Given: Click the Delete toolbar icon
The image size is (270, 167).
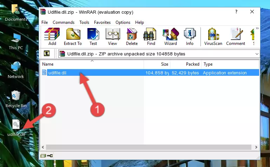Looking at the screenshot, I should (132, 36).
